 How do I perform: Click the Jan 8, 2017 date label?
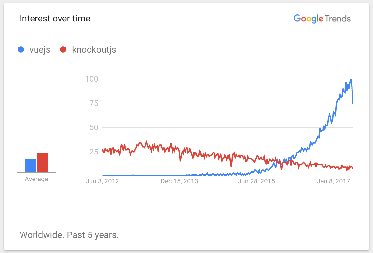[x=333, y=181]
